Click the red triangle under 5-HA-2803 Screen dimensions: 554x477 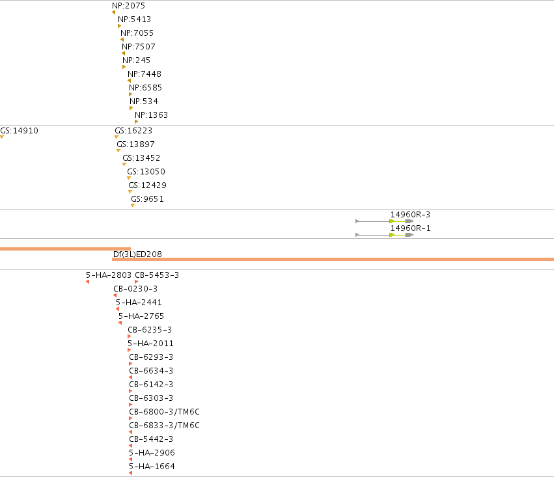click(88, 282)
